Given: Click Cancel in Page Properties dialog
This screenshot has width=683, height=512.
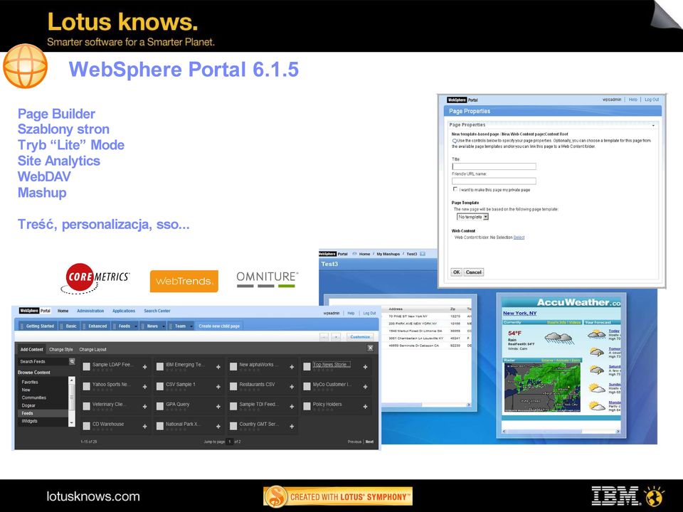Looking at the screenshot, I should pos(474,272).
